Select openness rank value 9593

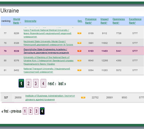pyautogui.click(x=124, y=97)
